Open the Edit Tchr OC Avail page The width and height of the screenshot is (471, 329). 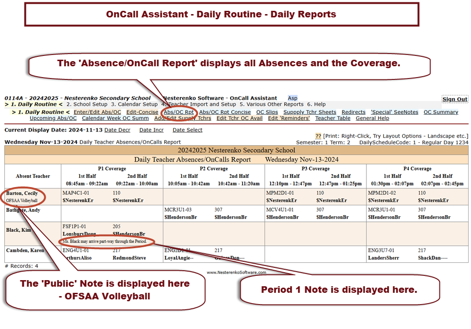240,118
